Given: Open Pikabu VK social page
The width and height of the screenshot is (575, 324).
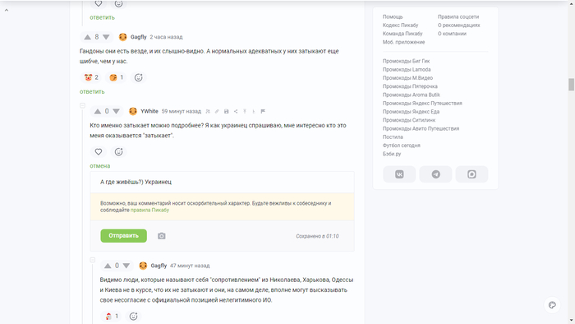Looking at the screenshot, I should tap(399, 174).
